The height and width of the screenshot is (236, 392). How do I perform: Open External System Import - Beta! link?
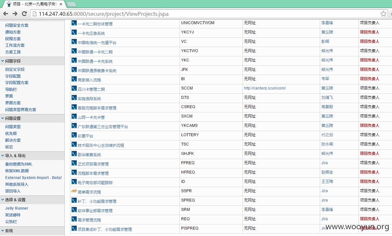[34, 178]
